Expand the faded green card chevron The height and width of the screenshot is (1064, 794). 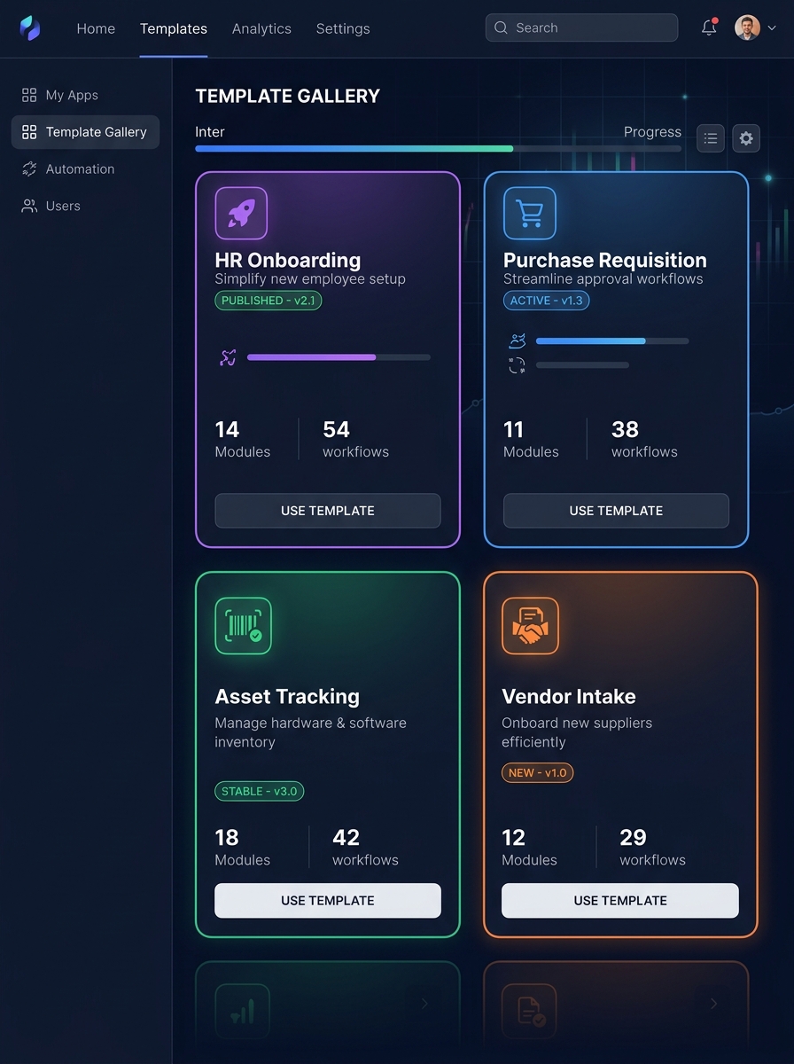(x=424, y=1004)
